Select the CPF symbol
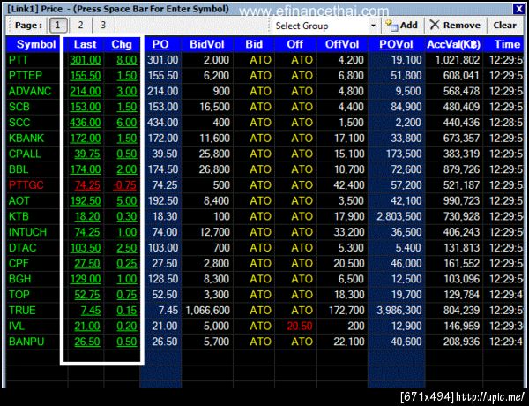529x406 pixels. tap(19, 263)
